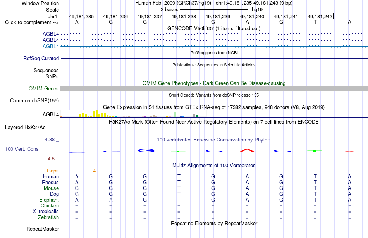Click the Common dbSNP(155) label
The image size is (368, 238).
tap(34, 100)
